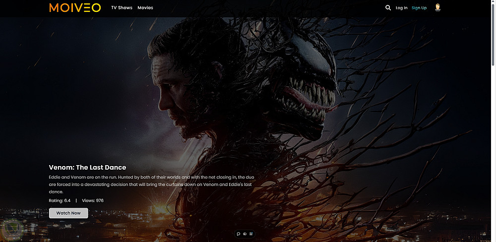Click the Views: 976 text
Image resolution: width=496 pixels, height=242 pixels.
pyautogui.click(x=93, y=200)
